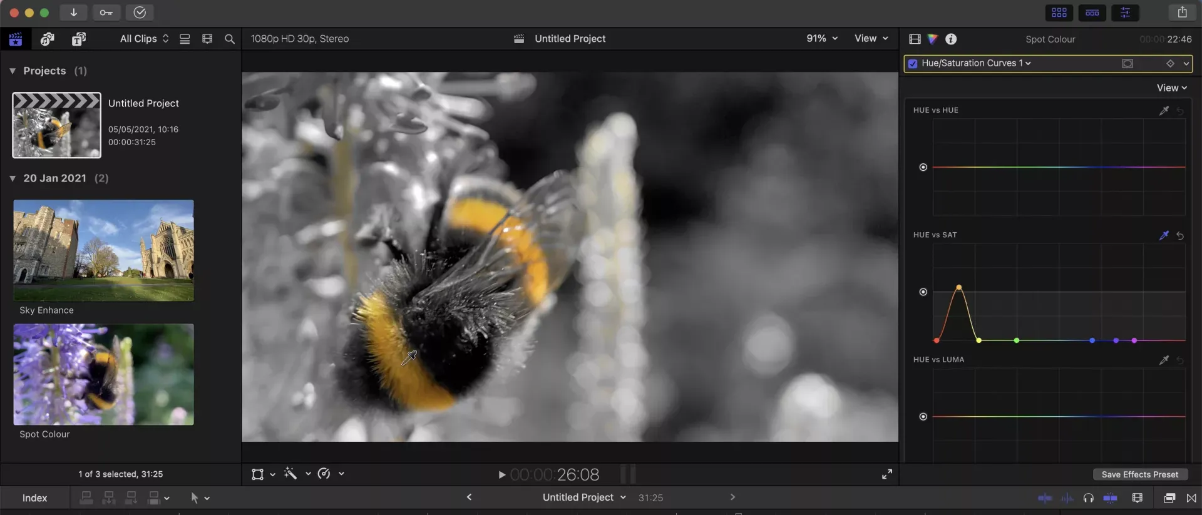Go back in timeline history with the left arrow
This screenshot has width=1202, height=515.
coord(469,497)
